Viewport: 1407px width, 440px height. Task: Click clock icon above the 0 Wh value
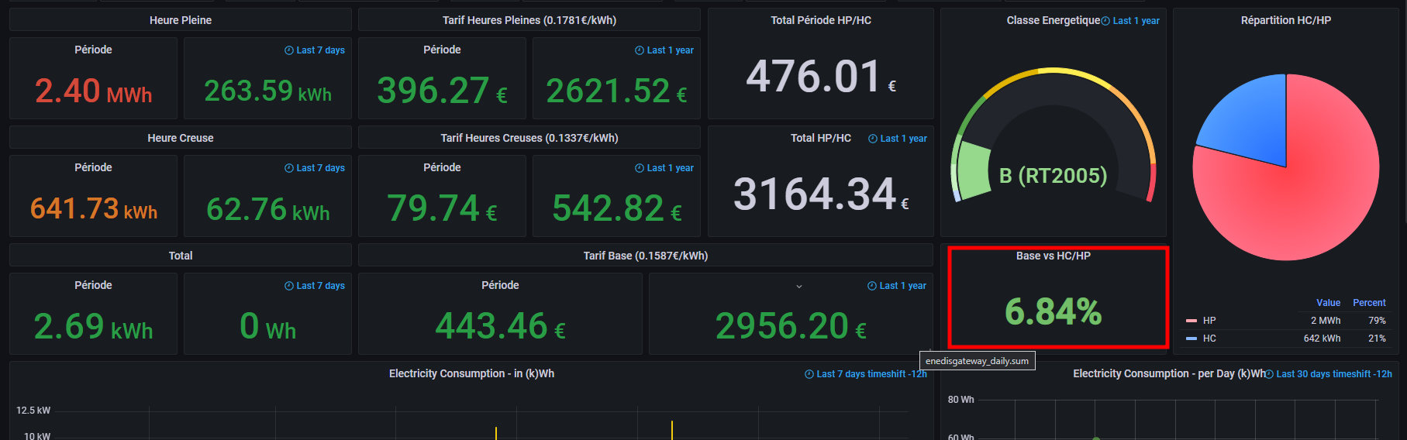[x=289, y=286]
